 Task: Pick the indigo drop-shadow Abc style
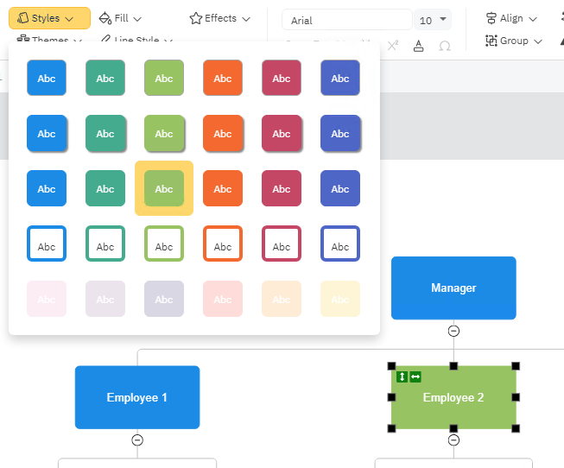tap(340, 133)
